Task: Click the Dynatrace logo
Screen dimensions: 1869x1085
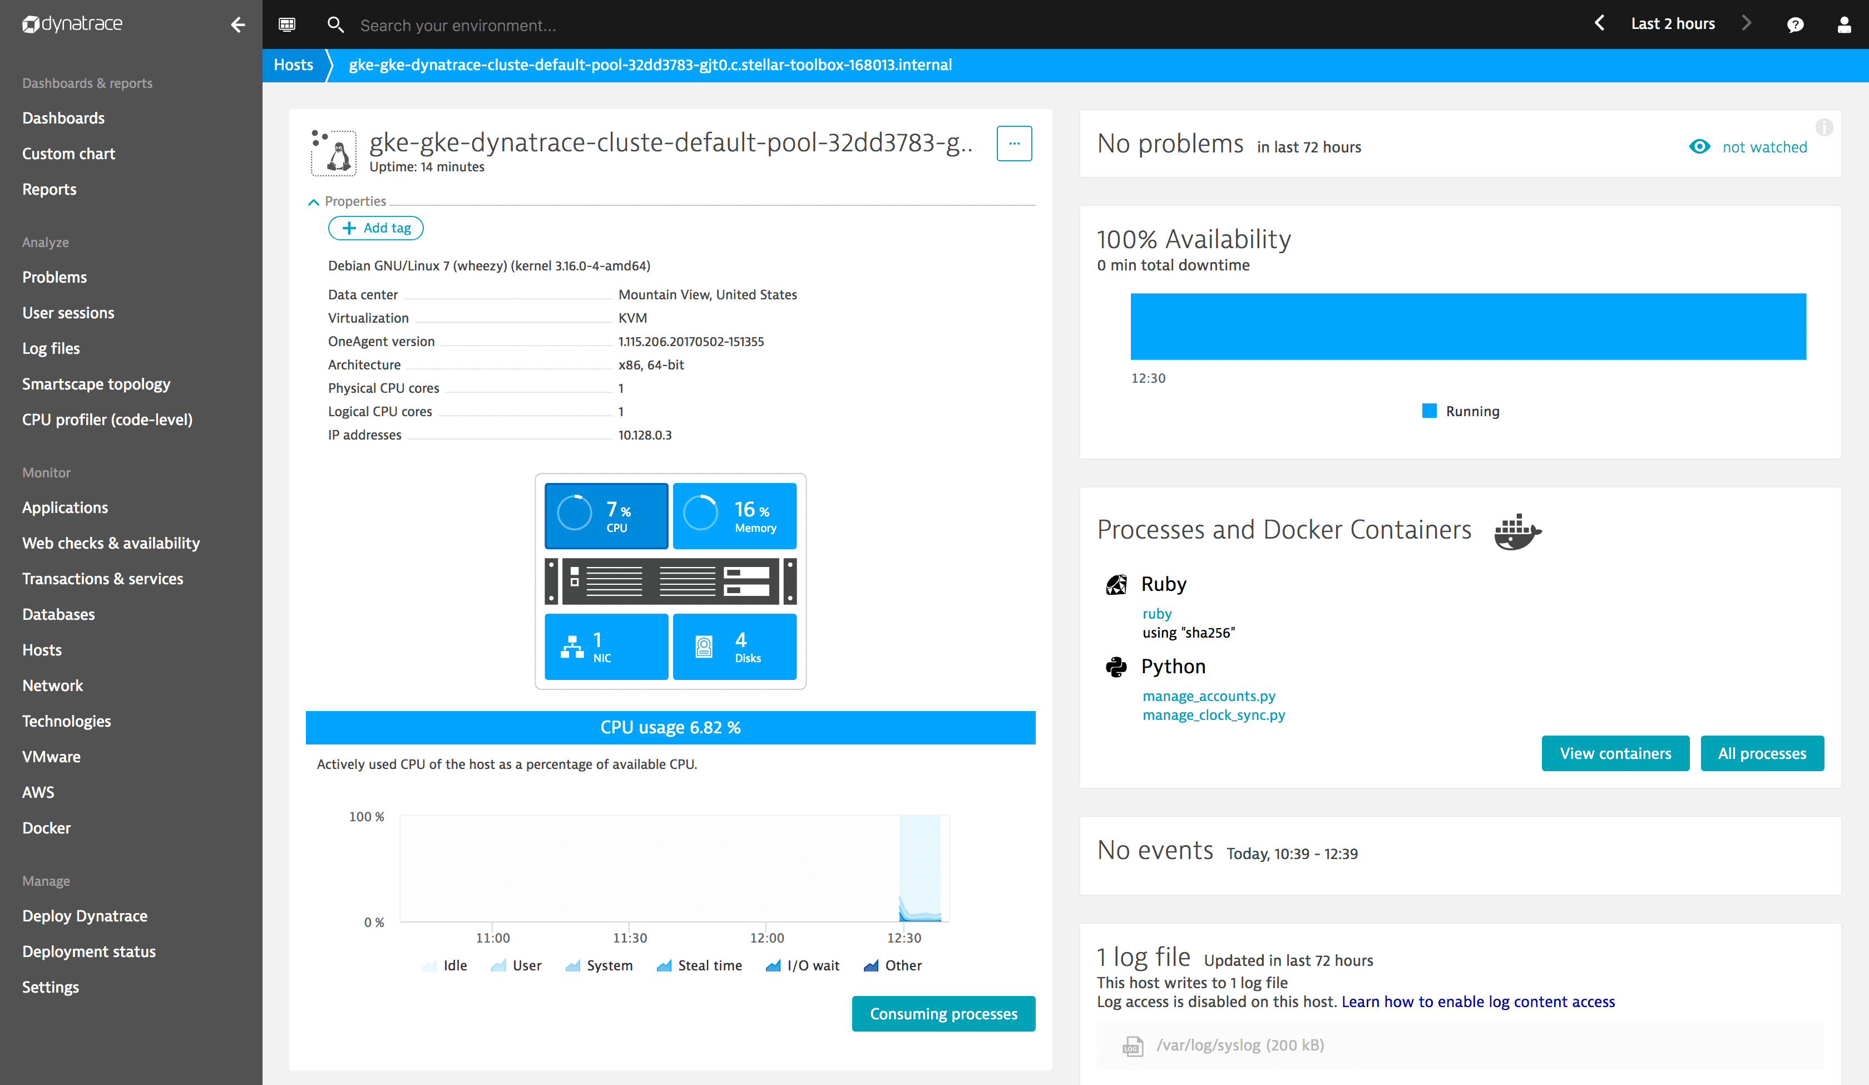Action: point(72,24)
